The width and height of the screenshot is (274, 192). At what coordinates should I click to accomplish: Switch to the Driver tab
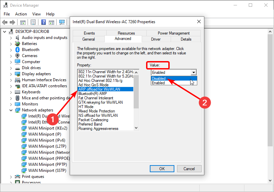click(x=156, y=39)
